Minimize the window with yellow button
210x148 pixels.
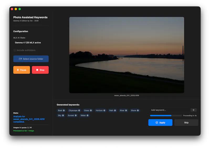tap(16, 9)
